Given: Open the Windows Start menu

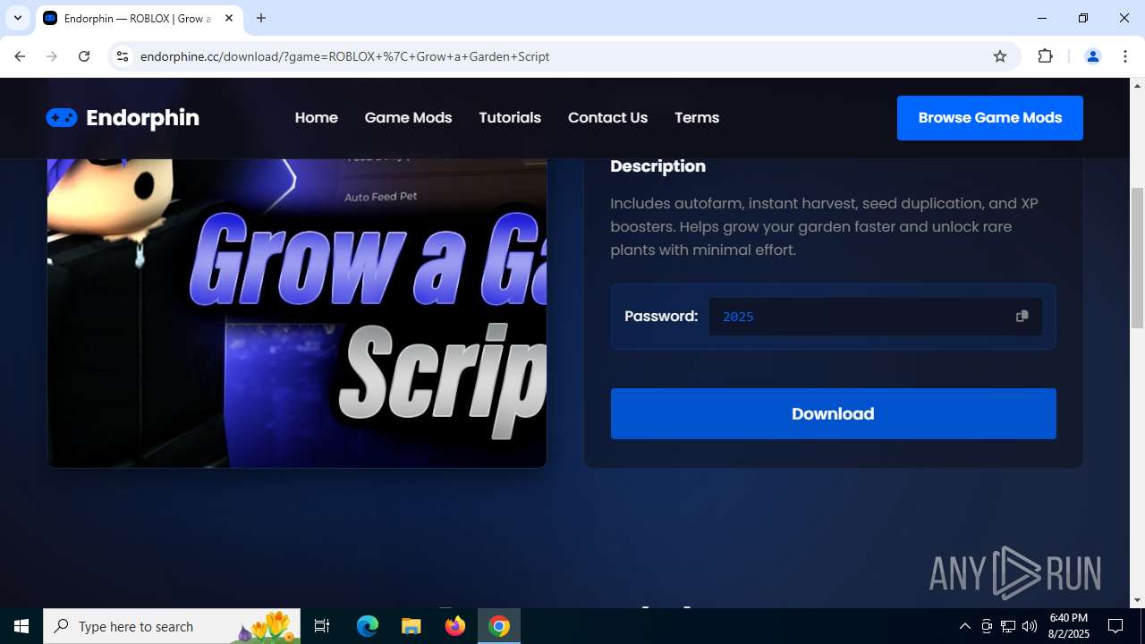Looking at the screenshot, I should pyautogui.click(x=21, y=626).
